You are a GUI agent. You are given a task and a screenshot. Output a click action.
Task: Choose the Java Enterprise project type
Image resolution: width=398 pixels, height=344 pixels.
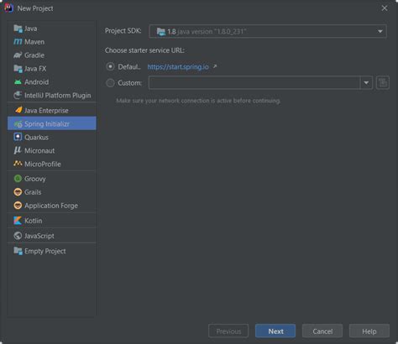52,111
